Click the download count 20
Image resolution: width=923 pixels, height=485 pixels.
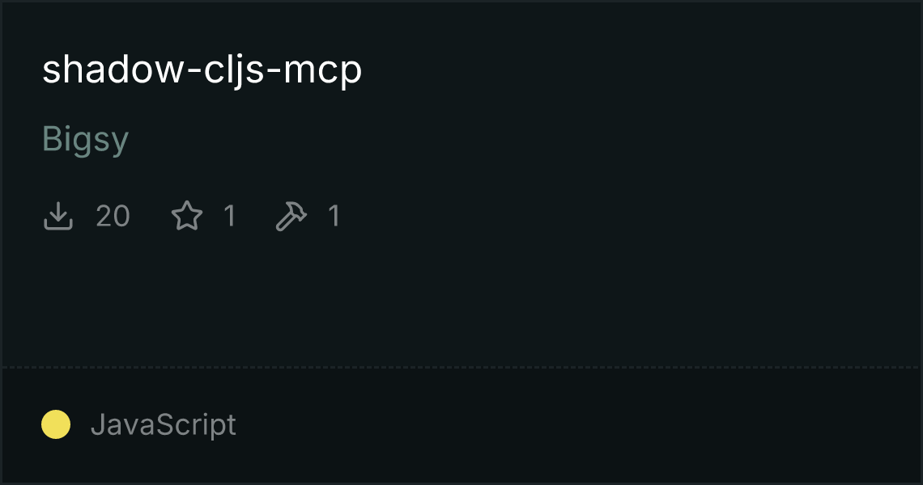tap(113, 216)
